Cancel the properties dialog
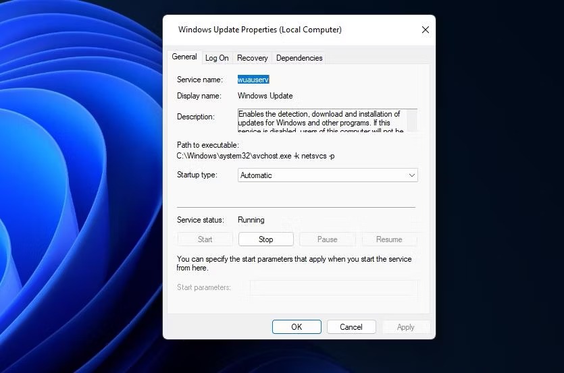564x373 pixels. 351,327
